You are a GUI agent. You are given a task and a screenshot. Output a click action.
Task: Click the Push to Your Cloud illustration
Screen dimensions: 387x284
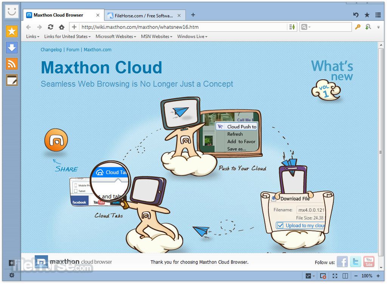211,136
